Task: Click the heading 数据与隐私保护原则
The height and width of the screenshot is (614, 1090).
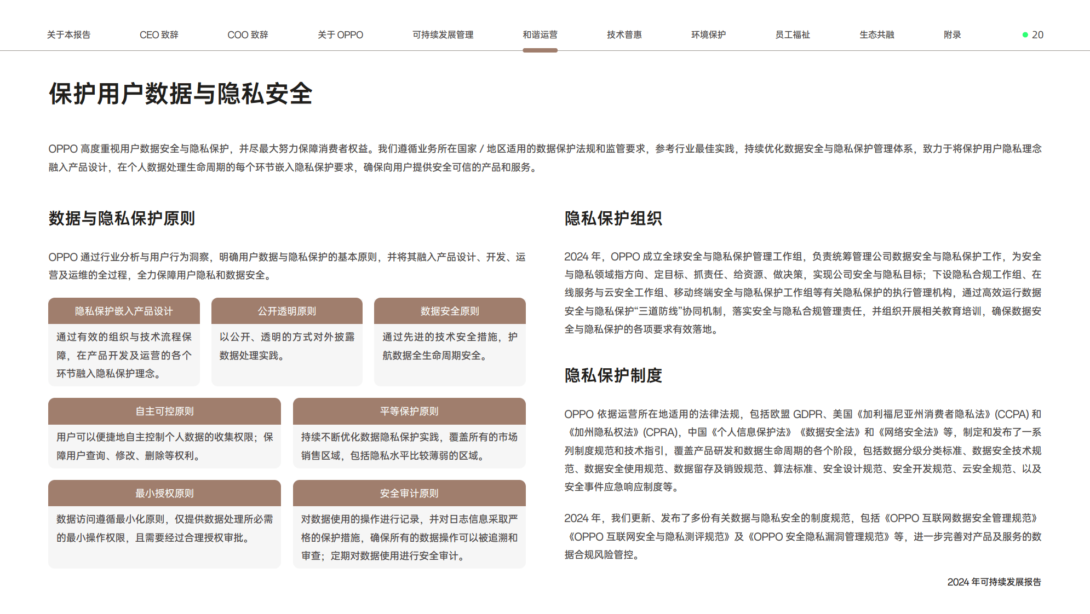Action: [122, 218]
